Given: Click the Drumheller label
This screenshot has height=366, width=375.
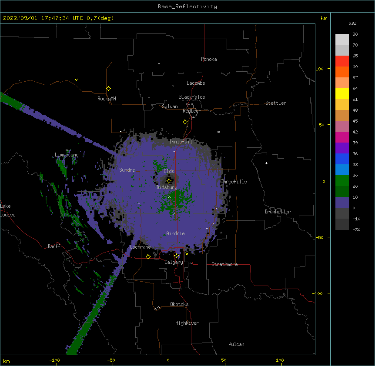Looking at the screenshot, I should (278, 212).
